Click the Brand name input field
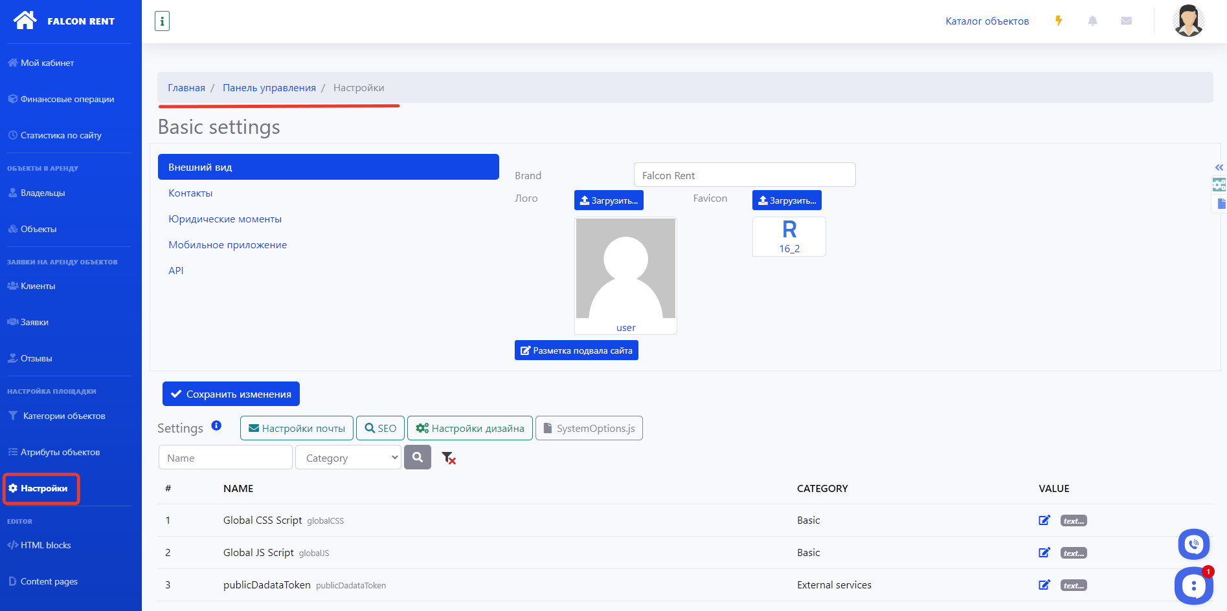The image size is (1227, 611). pos(745,175)
